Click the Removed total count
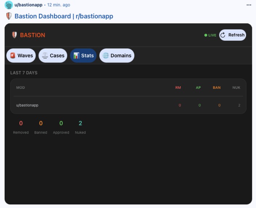 pos(21,123)
